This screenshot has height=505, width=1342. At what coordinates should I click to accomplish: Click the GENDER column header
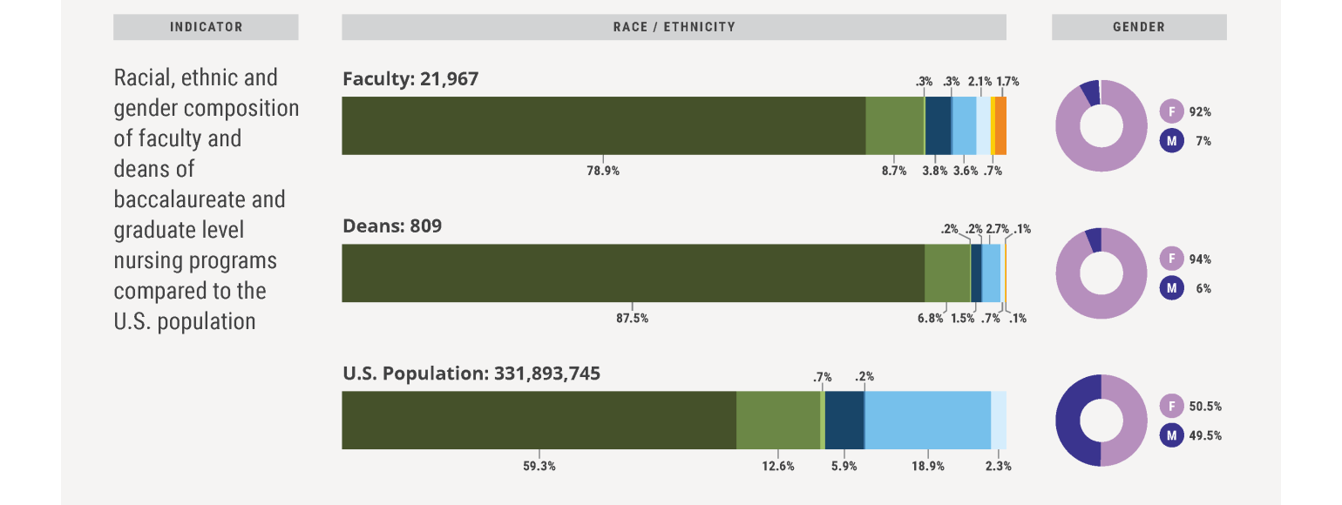pos(1138,27)
